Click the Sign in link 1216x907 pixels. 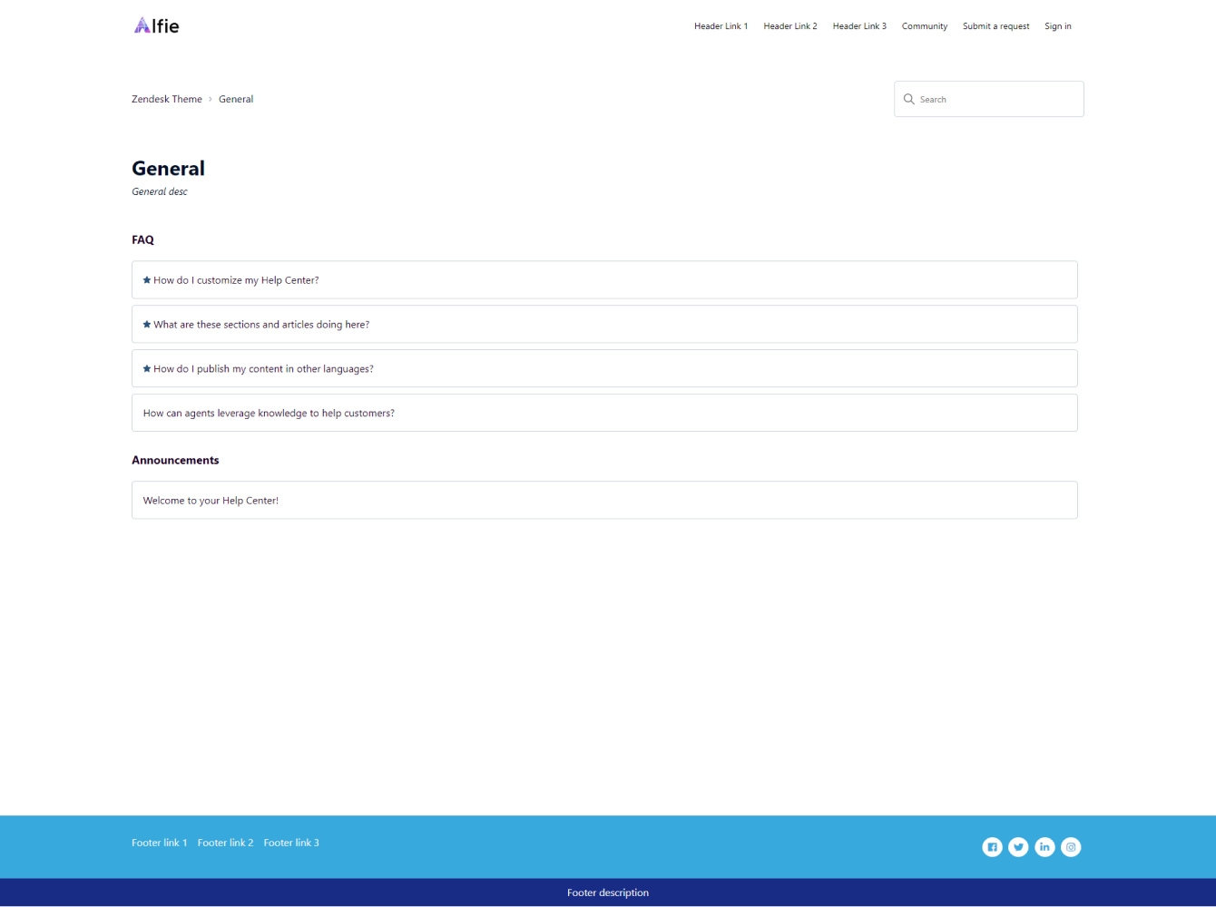(x=1057, y=26)
